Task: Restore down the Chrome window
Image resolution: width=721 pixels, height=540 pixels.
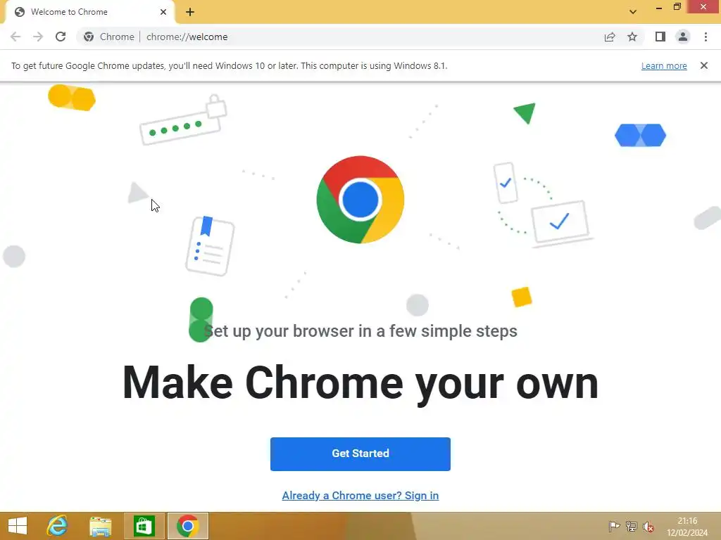Action: [x=677, y=7]
